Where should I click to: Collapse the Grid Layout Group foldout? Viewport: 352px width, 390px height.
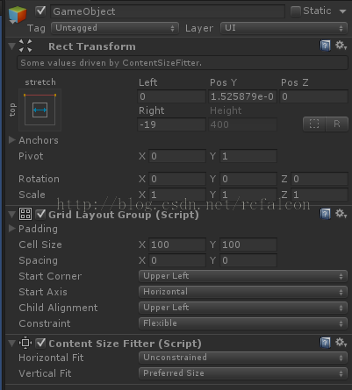(x=12, y=215)
